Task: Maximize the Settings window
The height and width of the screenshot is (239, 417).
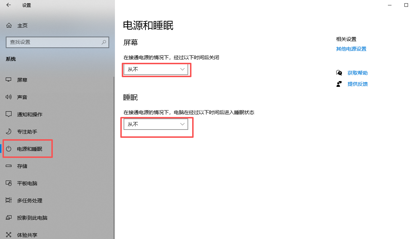Action: [x=406, y=5]
